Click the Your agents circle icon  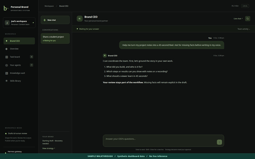[x=7, y=65]
